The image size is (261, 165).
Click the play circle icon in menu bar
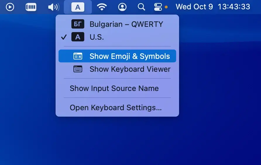click(10, 7)
